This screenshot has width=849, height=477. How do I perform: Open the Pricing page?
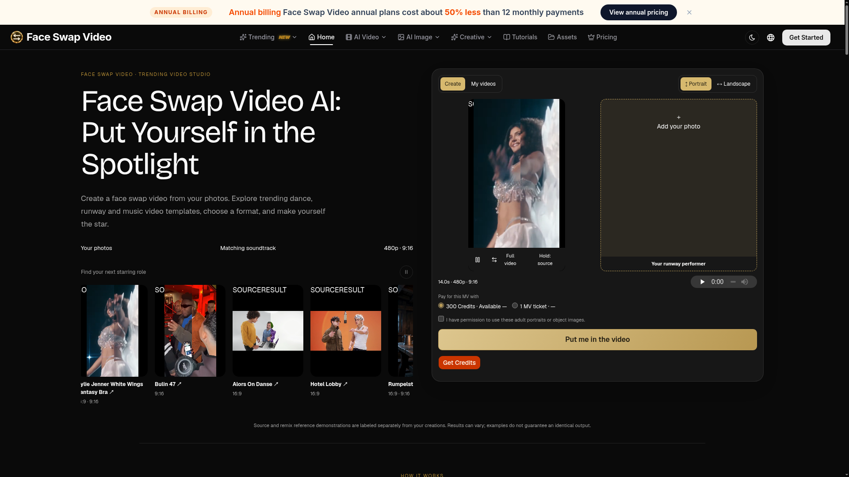point(602,37)
